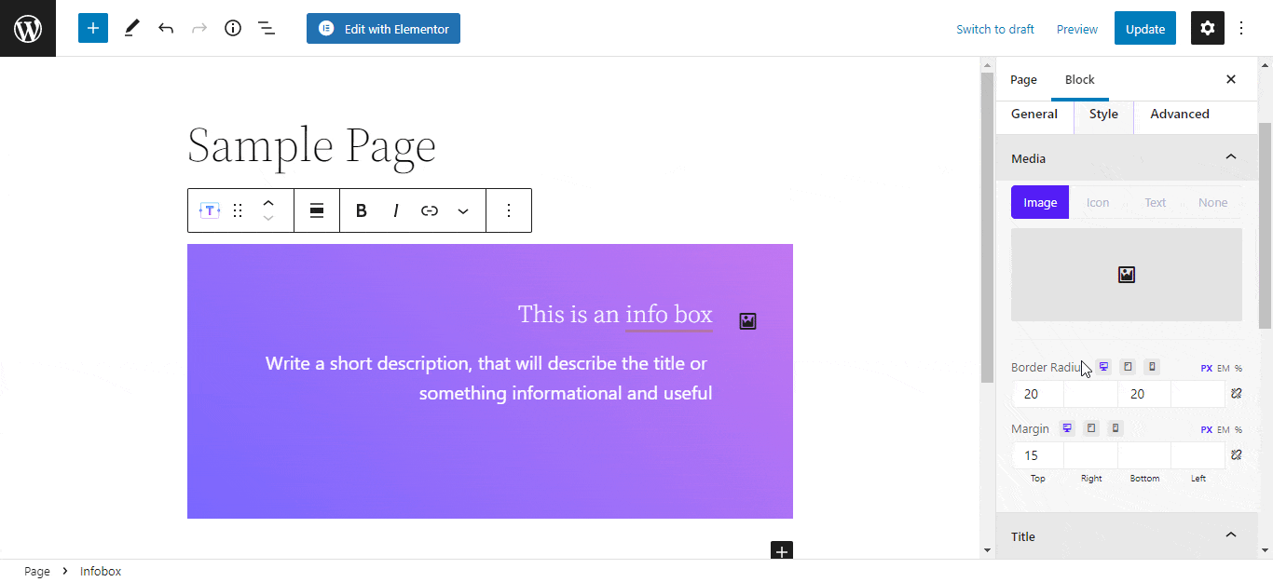Image resolution: width=1273 pixels, height=582 pixels.
Task: Set Margin unit to percent
Action: (x=1239, y=429)
